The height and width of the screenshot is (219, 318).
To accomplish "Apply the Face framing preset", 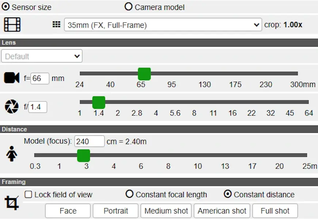I will [68, 211].
